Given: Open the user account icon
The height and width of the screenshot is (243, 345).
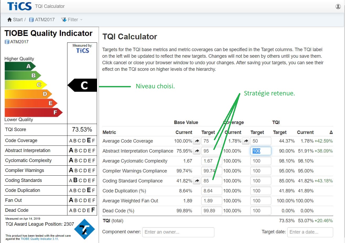Looking at the screenshot, I should coord(338,7).
